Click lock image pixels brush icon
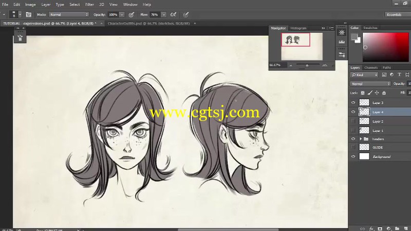Screen dimensions: 411x231 (370, 93)
